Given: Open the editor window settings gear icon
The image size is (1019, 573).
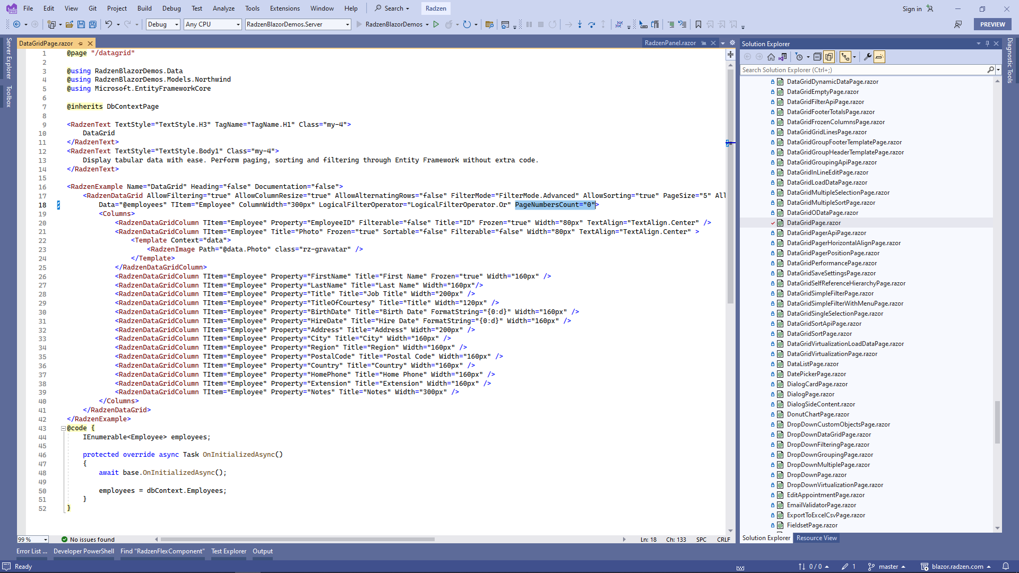Looking at the screenshot, I should pos(732,43).
